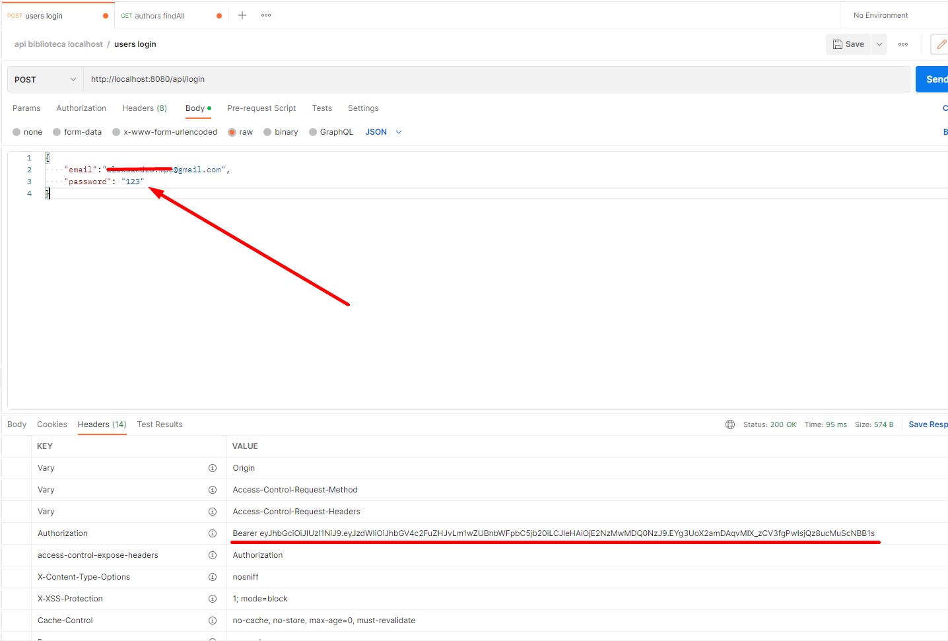The width and height of the screenshot is (948, 641).
Task: Show the Test Results tab
Action: (x=160, y=424)
